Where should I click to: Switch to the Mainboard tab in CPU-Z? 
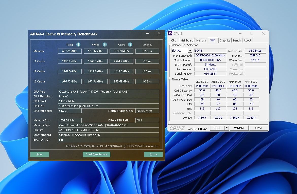(x=187, y=40)
